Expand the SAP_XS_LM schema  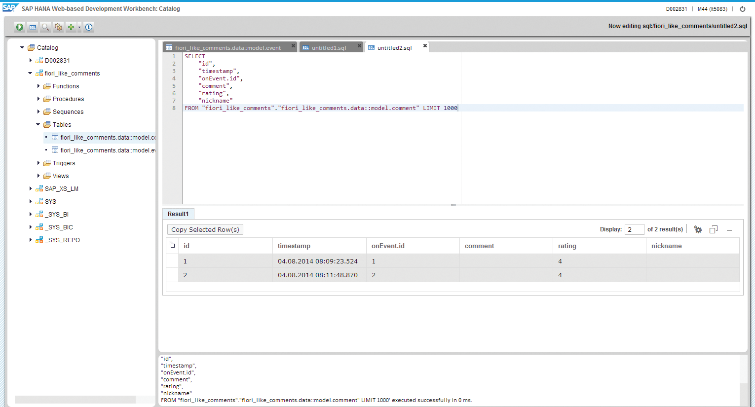(x=30, y=188)
